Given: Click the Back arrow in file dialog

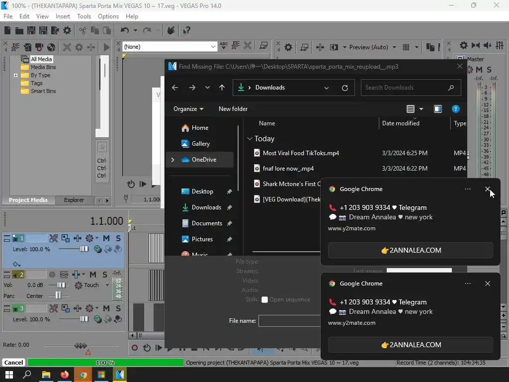Looking at the screenshot, I should point(175,88).
